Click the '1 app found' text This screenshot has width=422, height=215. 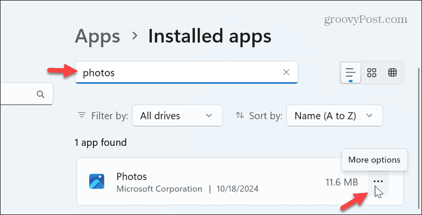[101, 142]
